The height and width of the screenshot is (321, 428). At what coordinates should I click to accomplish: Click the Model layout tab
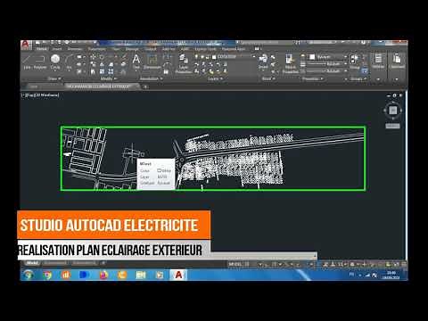click(x=32, y=263)
